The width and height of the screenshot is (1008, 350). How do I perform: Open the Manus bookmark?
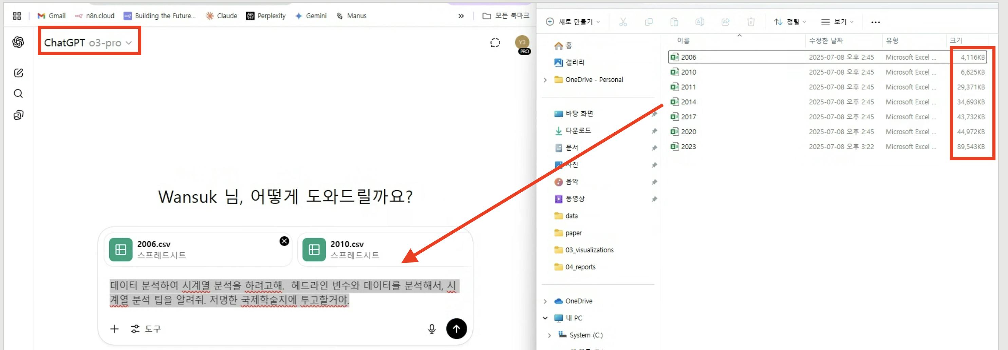point(351,16)
